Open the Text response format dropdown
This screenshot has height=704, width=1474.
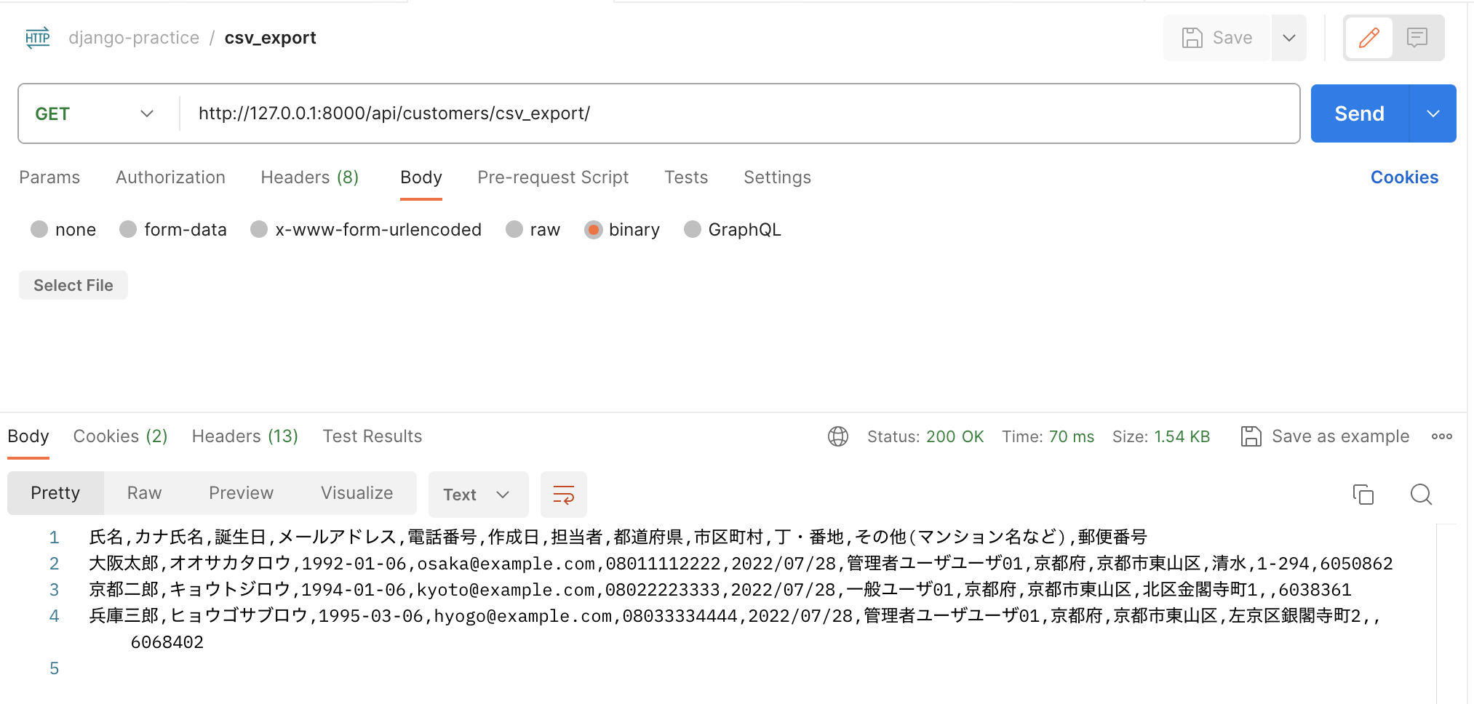tap(478, 494)
